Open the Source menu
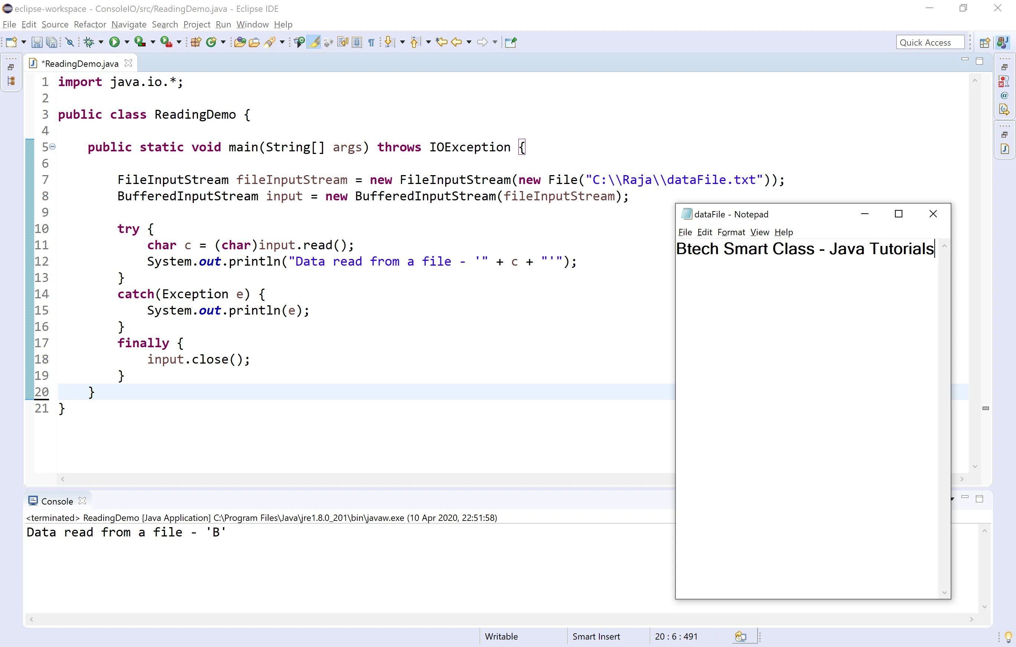The width and height of the screenshot is (1016, 647). tap(55, 24)
